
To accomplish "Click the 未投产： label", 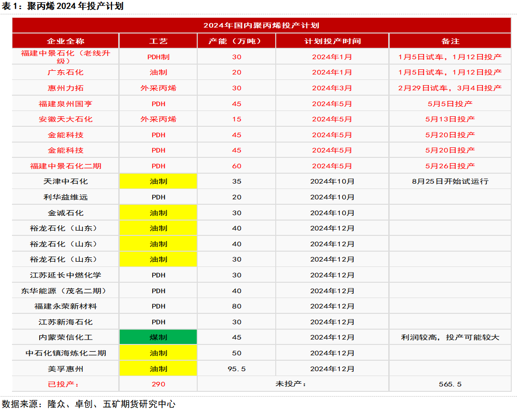I will click(x=293, y=384).
